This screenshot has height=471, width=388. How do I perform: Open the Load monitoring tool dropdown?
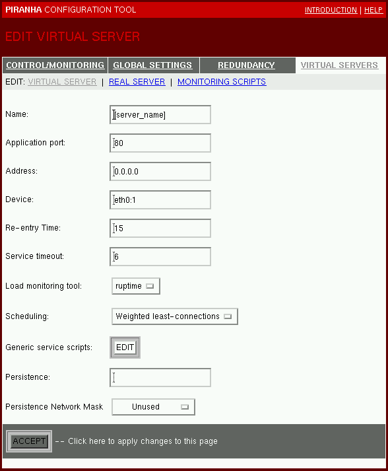[136, 286]
